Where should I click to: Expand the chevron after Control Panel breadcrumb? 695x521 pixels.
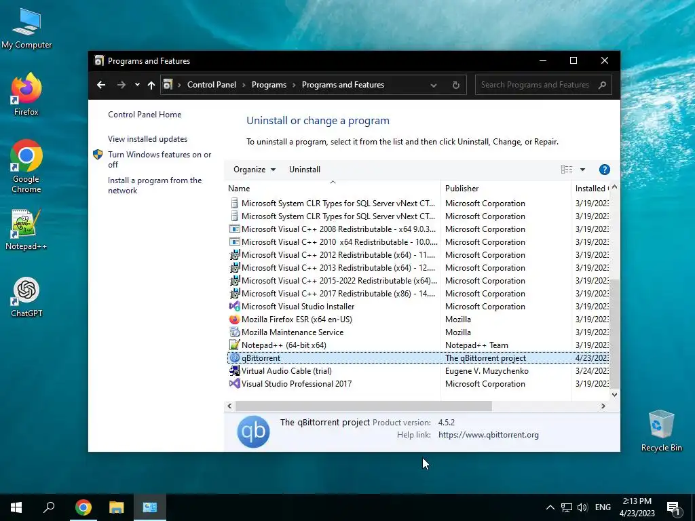(244, 85)
